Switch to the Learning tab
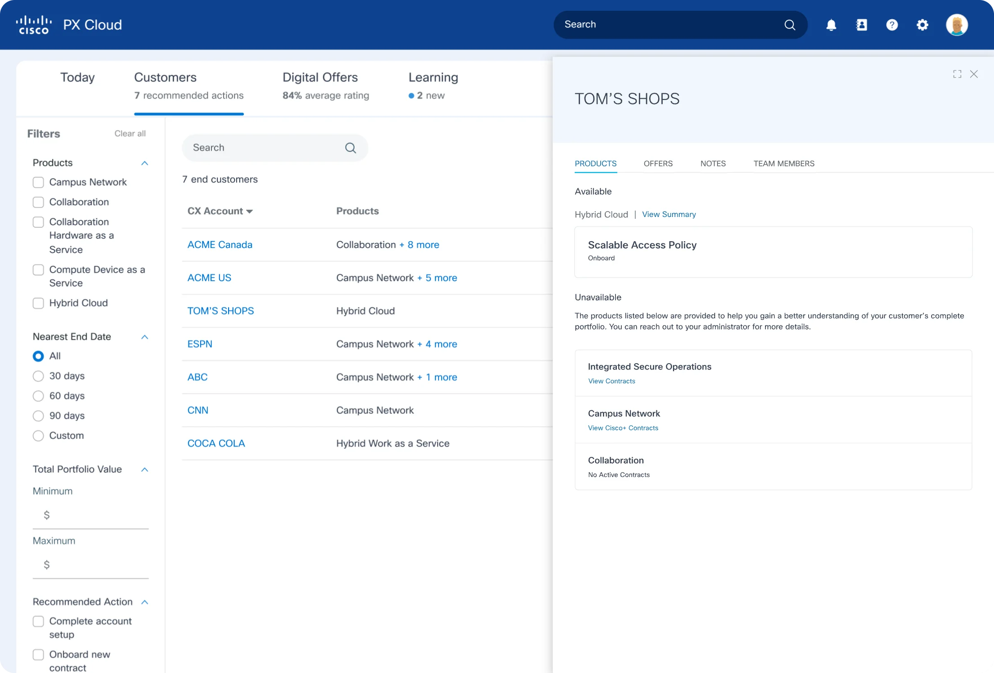The height and width of the screenshot is (673, 994). [x=433, y=86]
